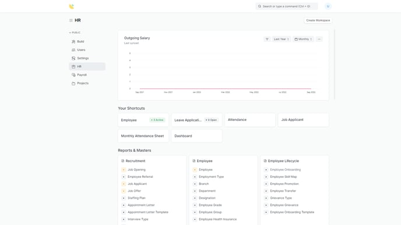Click the search magnifier icon
Viewport: 401px width, 225px height.
(x=259, y=6)
